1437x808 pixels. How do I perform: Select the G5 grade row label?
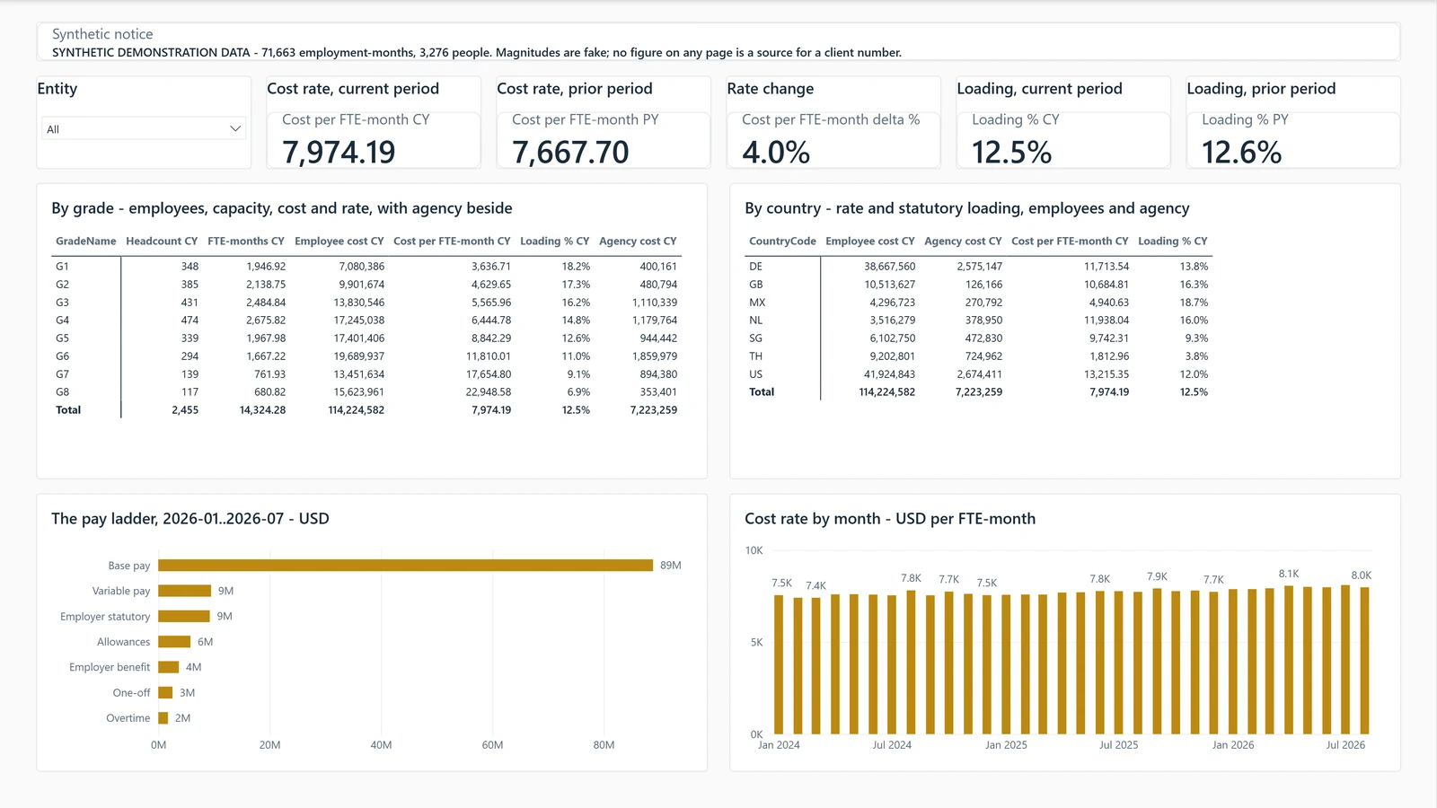62,338
